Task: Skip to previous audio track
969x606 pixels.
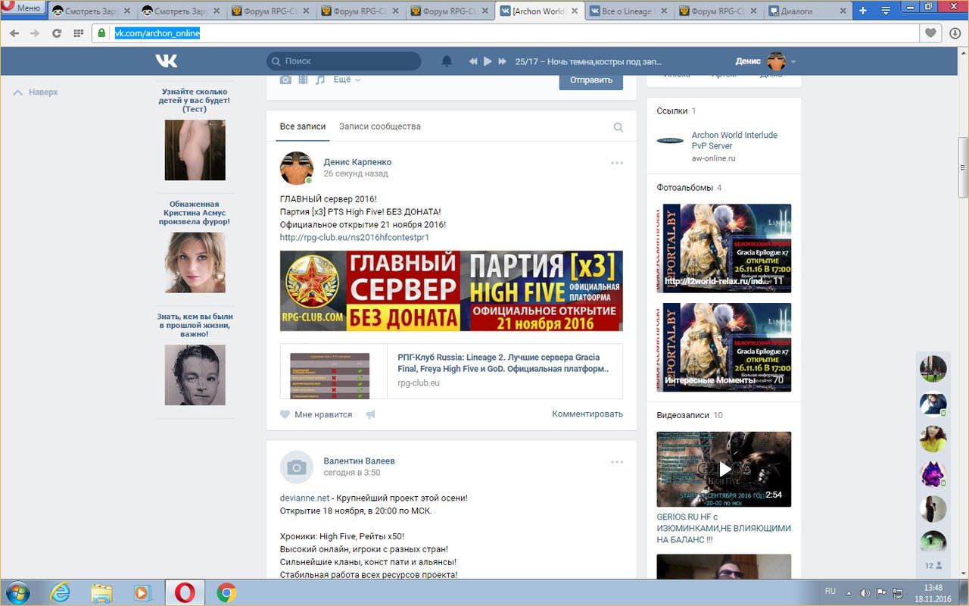Action: [473, 61]
